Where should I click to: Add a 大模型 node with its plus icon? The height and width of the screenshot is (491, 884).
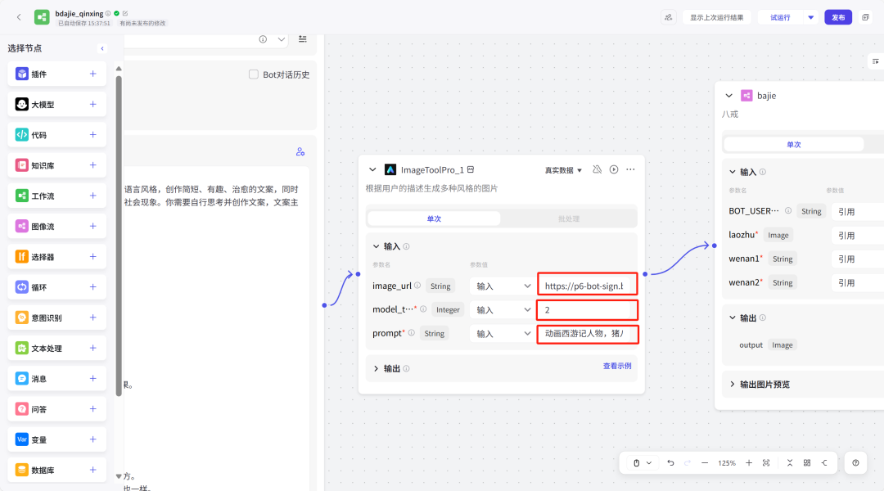(93, 104)
